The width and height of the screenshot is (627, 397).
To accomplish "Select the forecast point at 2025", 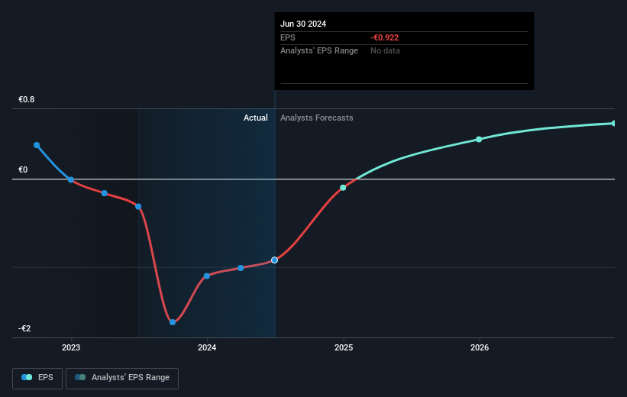I will click(343, 188).
